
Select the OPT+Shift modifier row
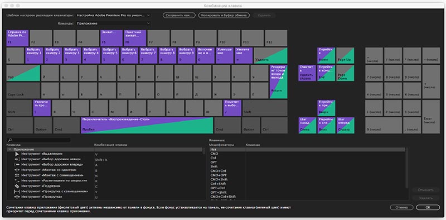coord(307,192)
